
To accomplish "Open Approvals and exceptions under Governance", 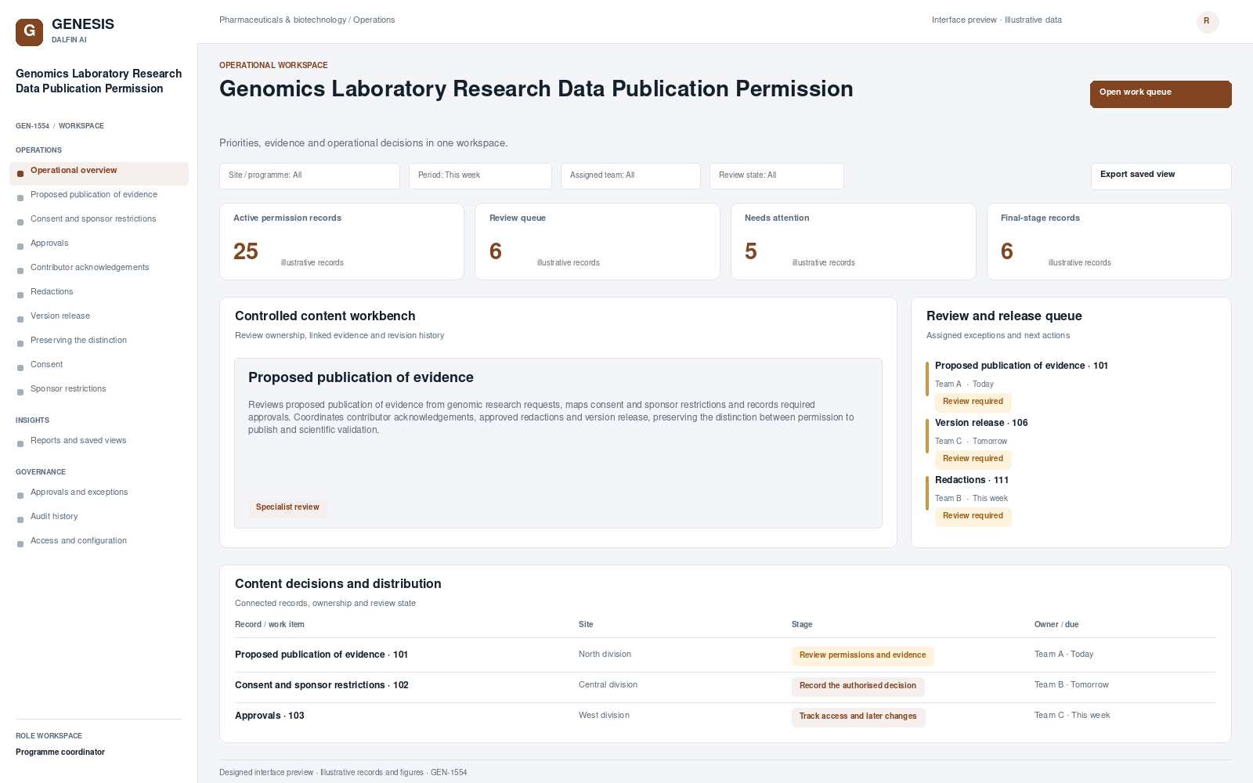I will 79,493.
